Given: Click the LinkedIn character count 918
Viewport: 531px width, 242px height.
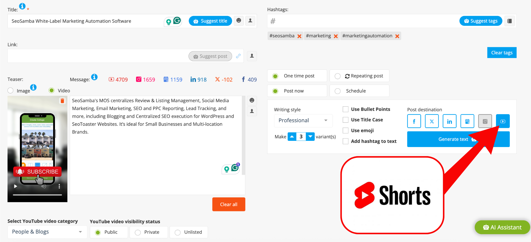Looking at the screenshot, I should tap(198, 80).
